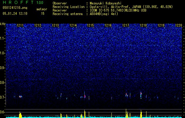Click the date stamp 05.01.24 12:10
The width and height of the screenshot is (185, 118).
15,14
